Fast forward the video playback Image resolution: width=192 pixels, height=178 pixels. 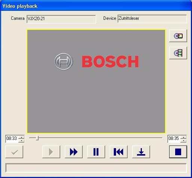74,152
